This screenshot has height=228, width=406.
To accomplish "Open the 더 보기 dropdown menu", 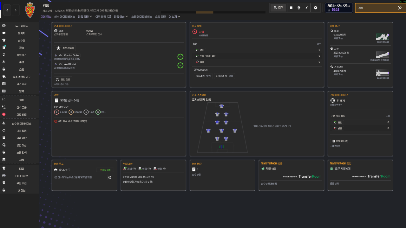I will point(174,16).
